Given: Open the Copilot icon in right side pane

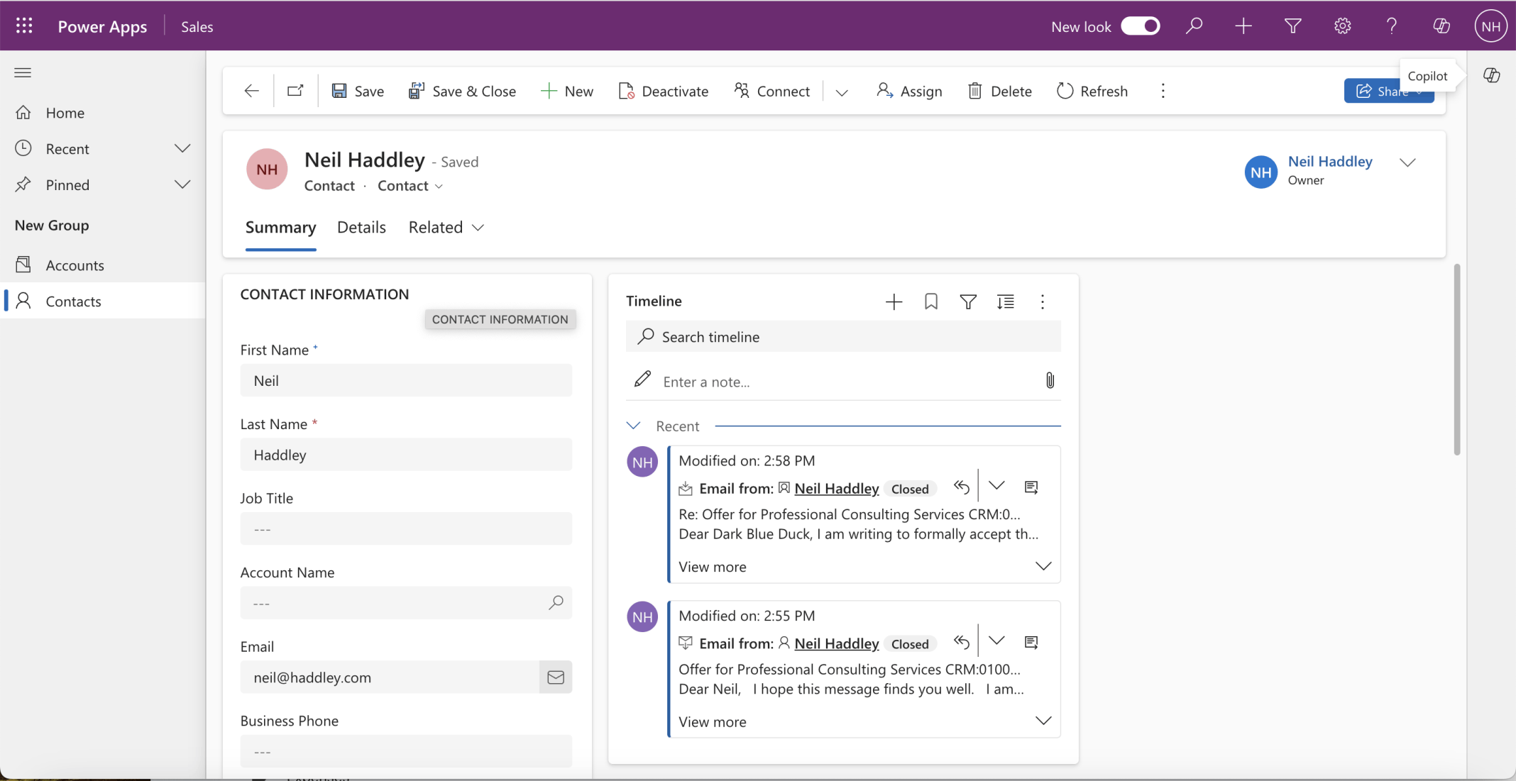Looking at the screenshot, I should (x=1491, y=75).
